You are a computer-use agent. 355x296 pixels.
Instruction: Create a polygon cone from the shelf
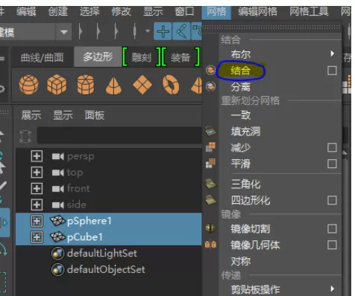[x=113, y=86]
